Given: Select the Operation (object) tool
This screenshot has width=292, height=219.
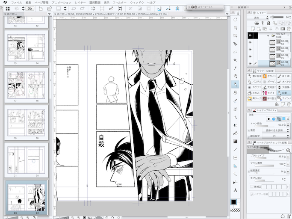Looking at the screenshot, I should (236, 36).
